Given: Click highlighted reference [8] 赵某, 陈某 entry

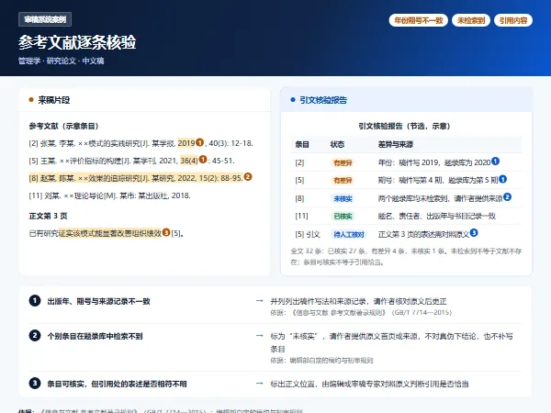Looking at the screenshot, I should coord(136,178).
